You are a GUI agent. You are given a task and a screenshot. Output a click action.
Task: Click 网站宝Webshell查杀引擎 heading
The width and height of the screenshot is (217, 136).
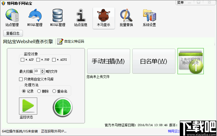click(28, 41)
